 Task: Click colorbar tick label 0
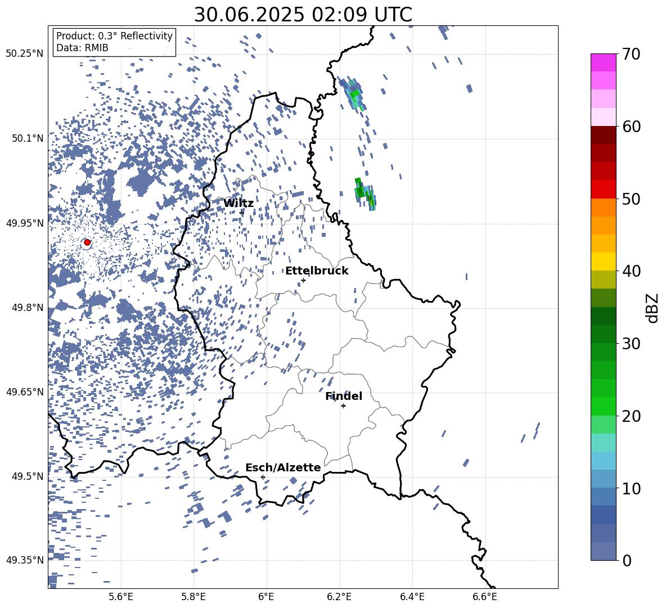[x=627, y=560]
